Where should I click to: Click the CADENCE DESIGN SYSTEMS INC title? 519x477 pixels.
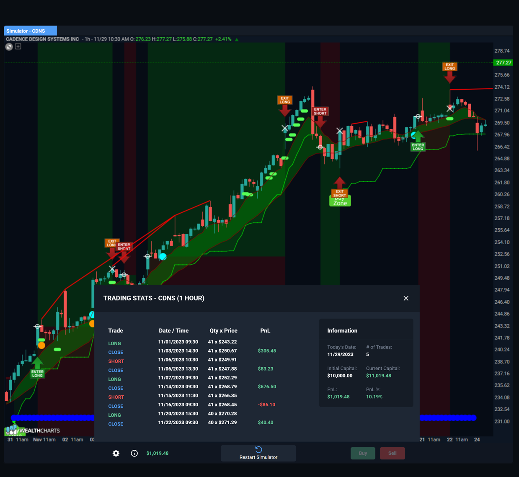(x=42, y=39)
